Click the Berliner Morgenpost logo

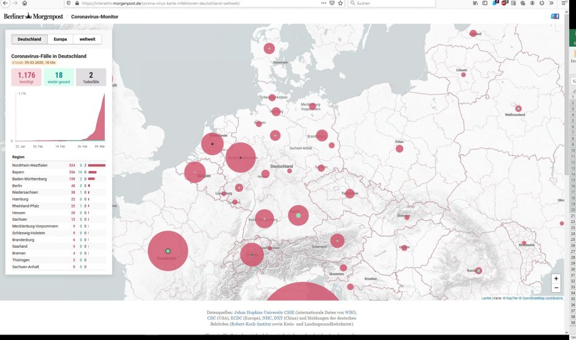click(33, 17)
